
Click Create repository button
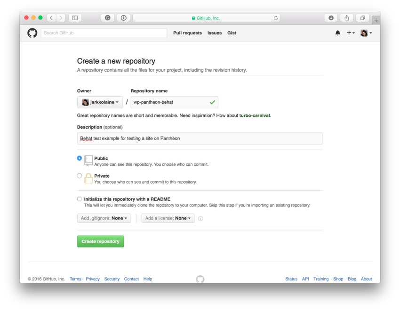pyautogui.click(x=101, y=241)
